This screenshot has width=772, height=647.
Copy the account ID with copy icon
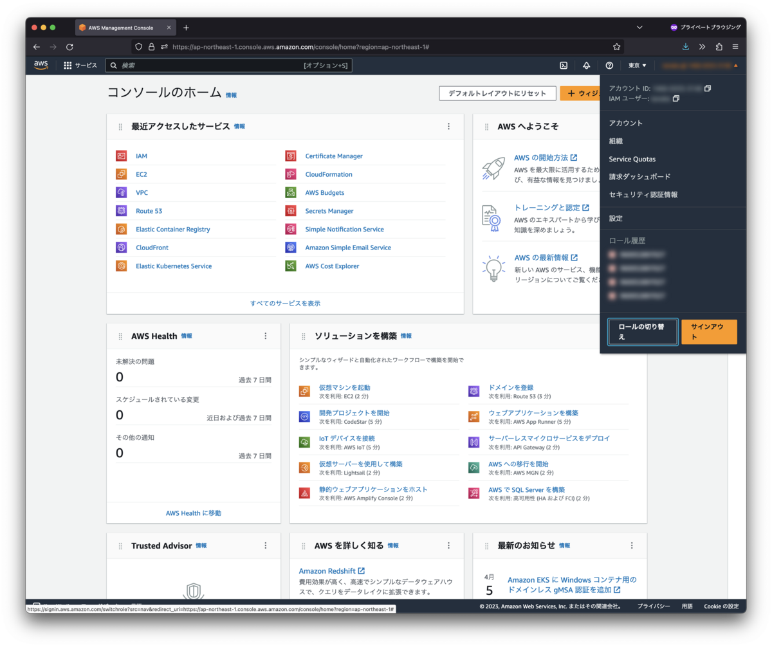click(708, 88)
